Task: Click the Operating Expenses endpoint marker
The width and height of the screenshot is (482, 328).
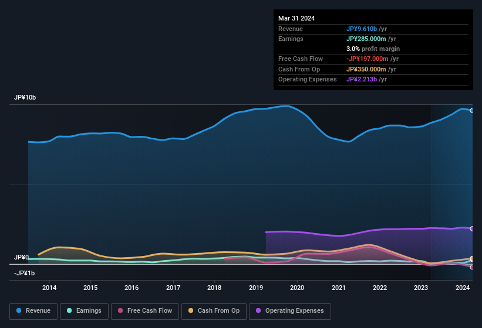Action: click(x=472, y=228)
